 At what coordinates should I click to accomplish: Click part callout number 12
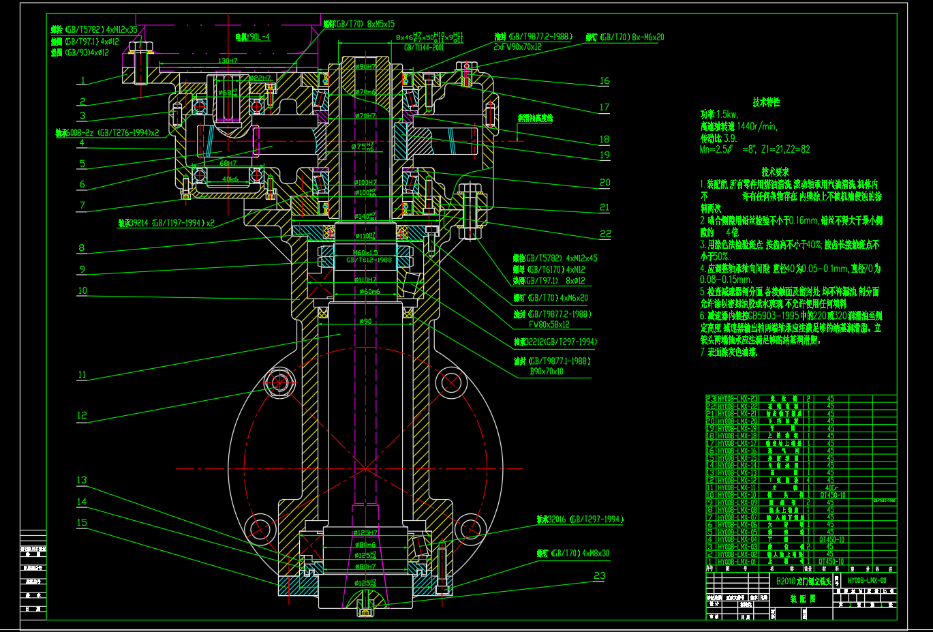82,415
